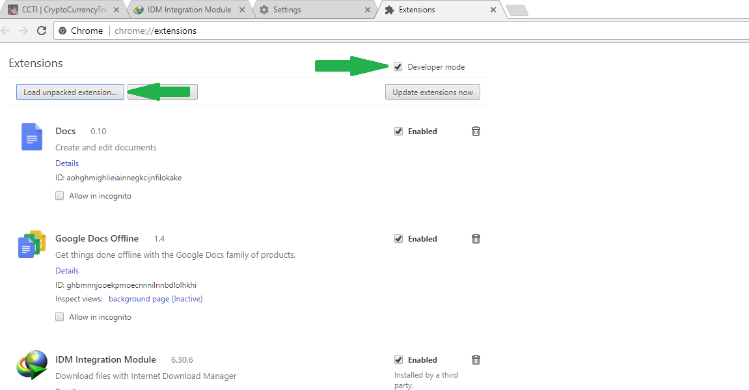The height and width of the screenshot is (390, 749).
Task: Delete the Docs extension with its trash icon
Action: (x=476, y=131)
